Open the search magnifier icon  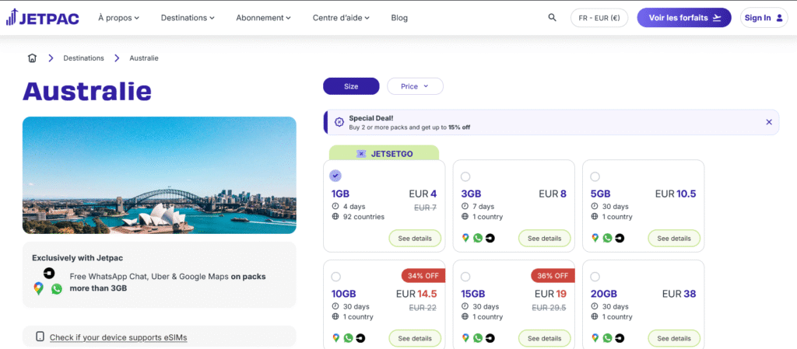(x=552, y=18)
